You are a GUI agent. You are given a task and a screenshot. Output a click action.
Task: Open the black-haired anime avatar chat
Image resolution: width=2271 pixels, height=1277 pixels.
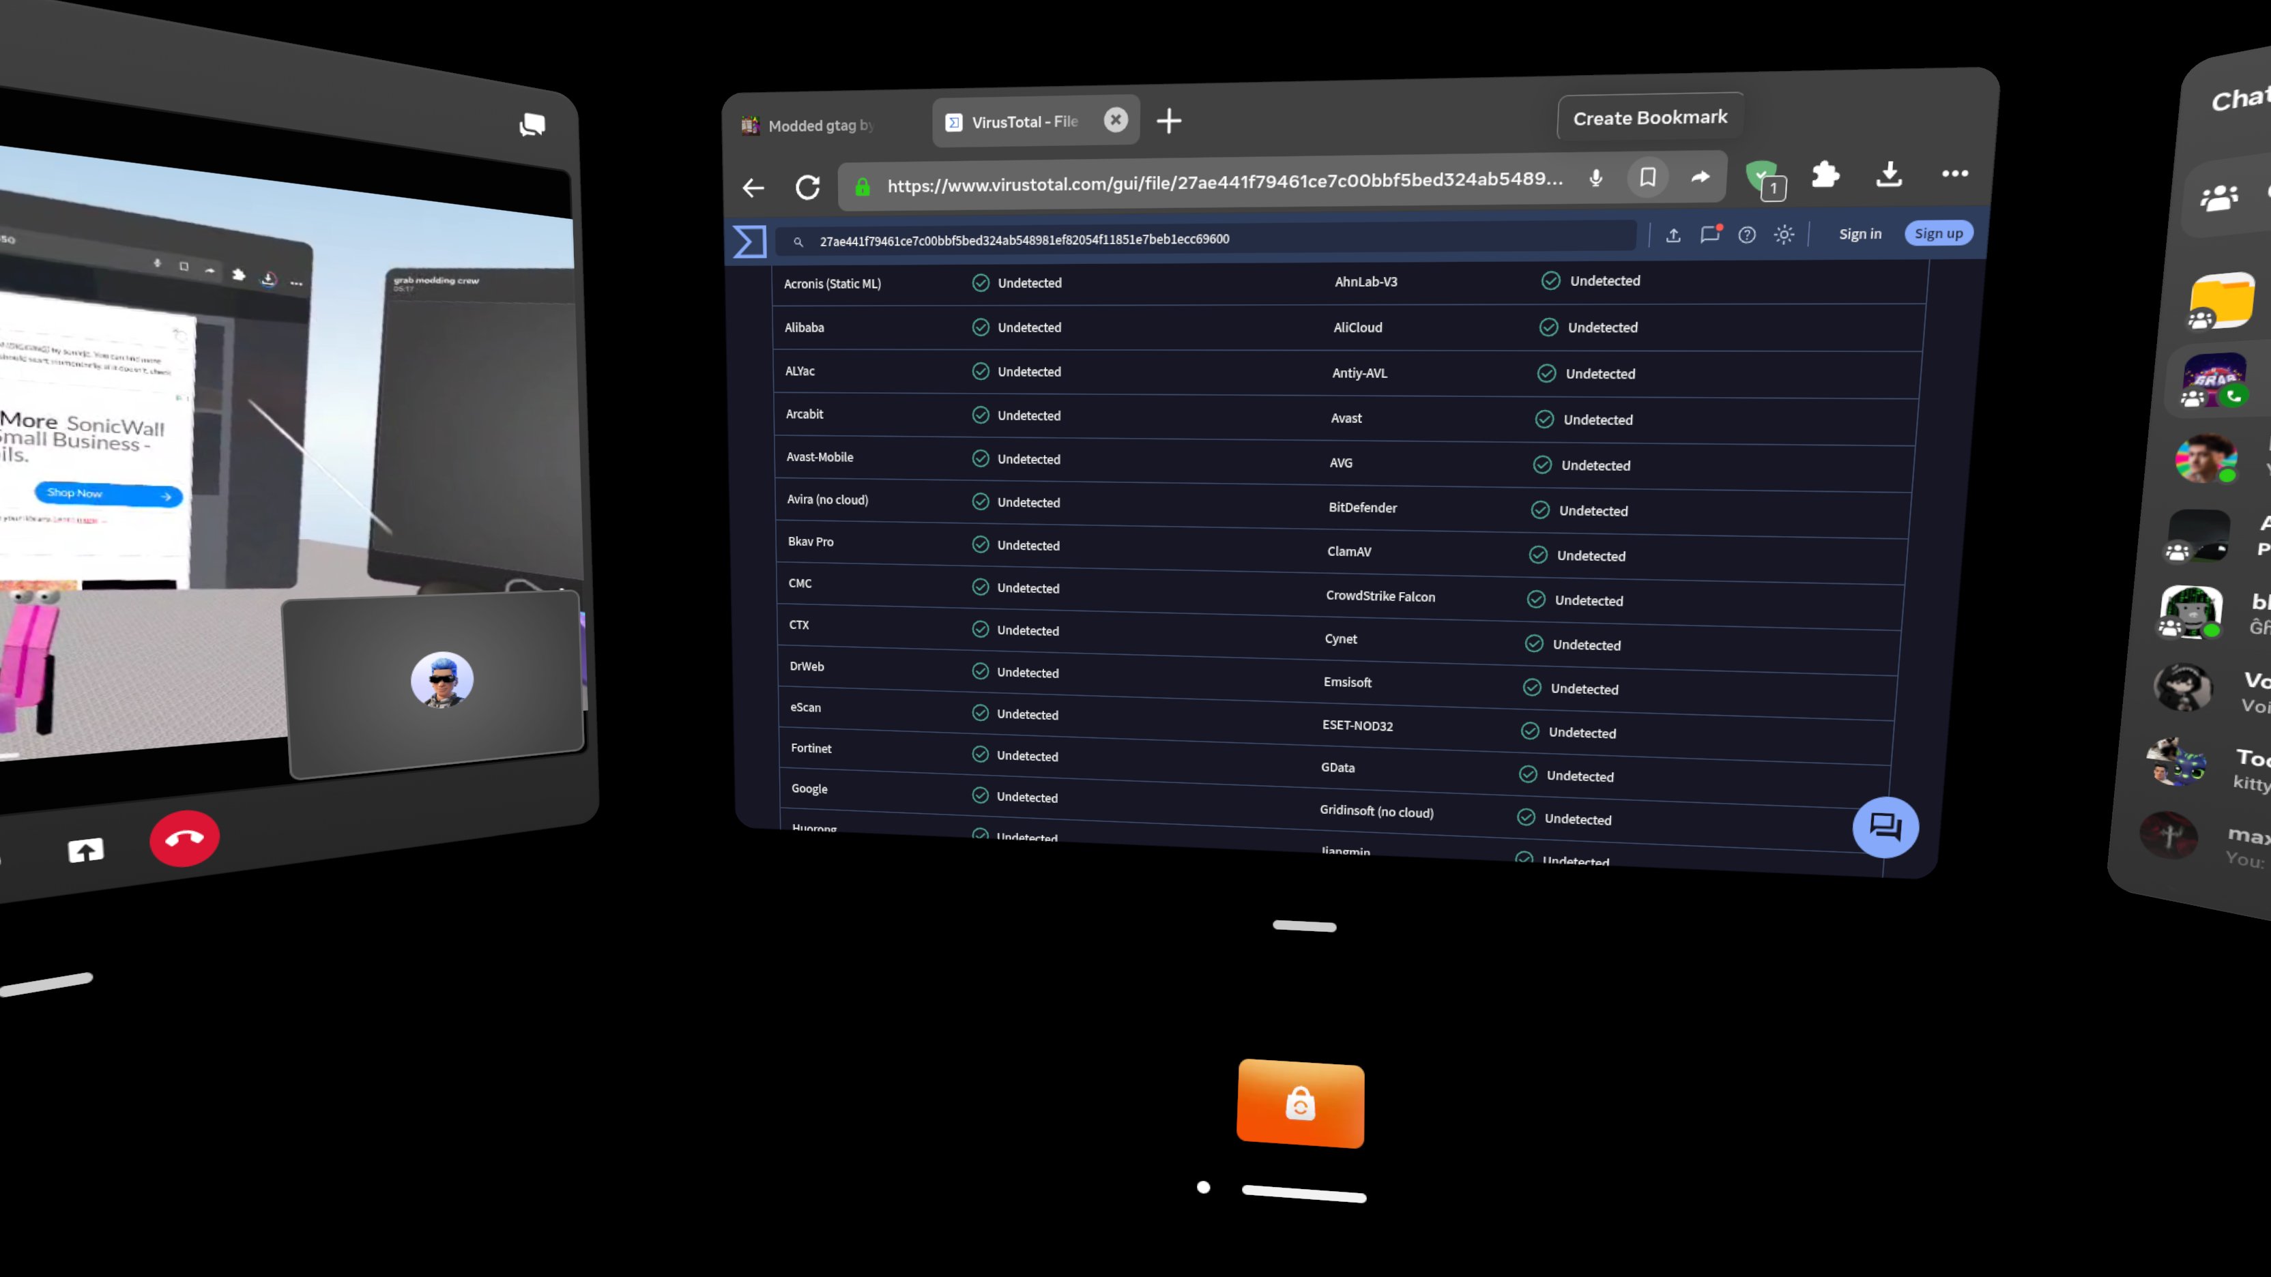coord(2183,688)
